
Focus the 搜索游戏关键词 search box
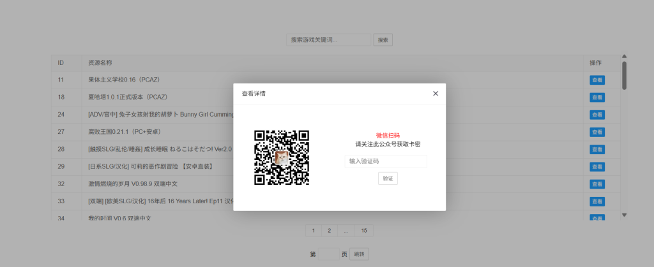point(329,40)
